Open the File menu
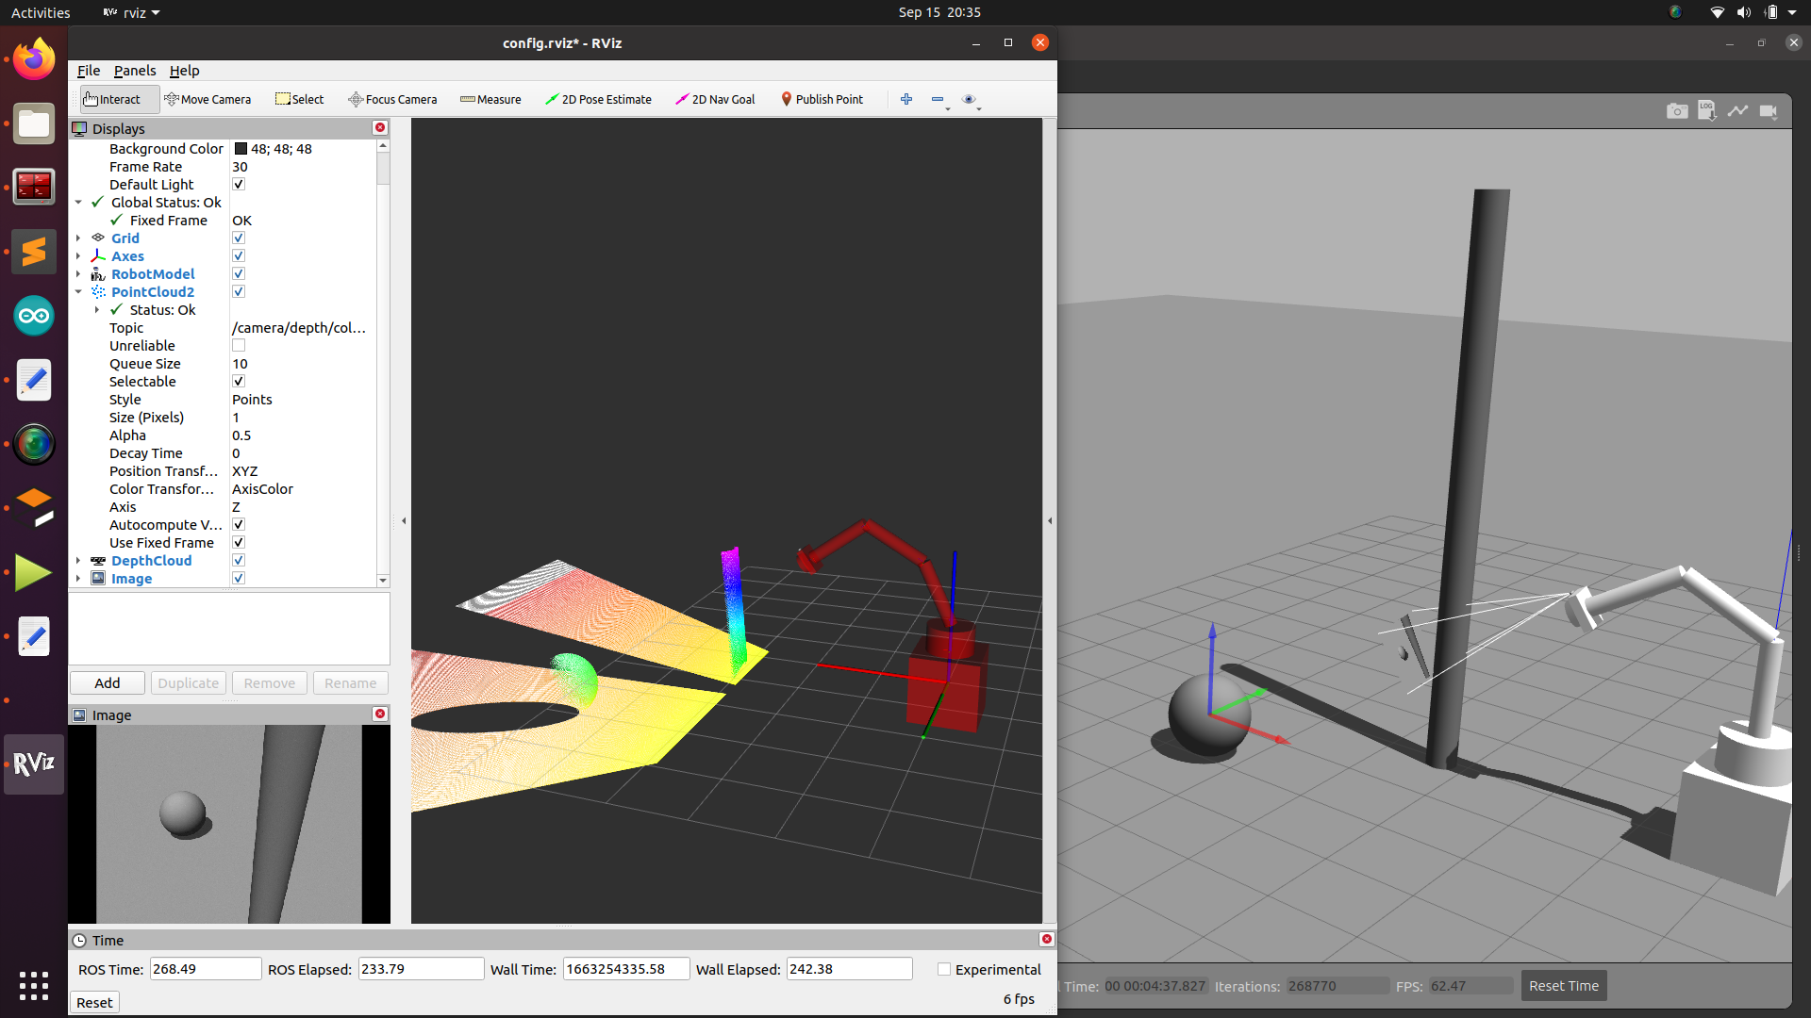The height and width of the screenshot is (1018, 1811). click(x=89, y=71)
